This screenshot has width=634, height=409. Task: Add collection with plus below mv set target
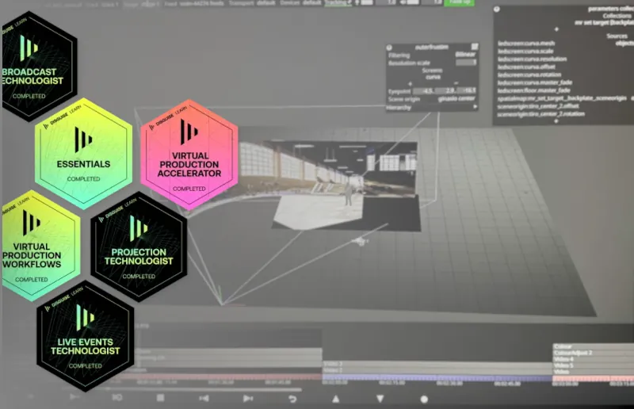[x=556, y=29]
